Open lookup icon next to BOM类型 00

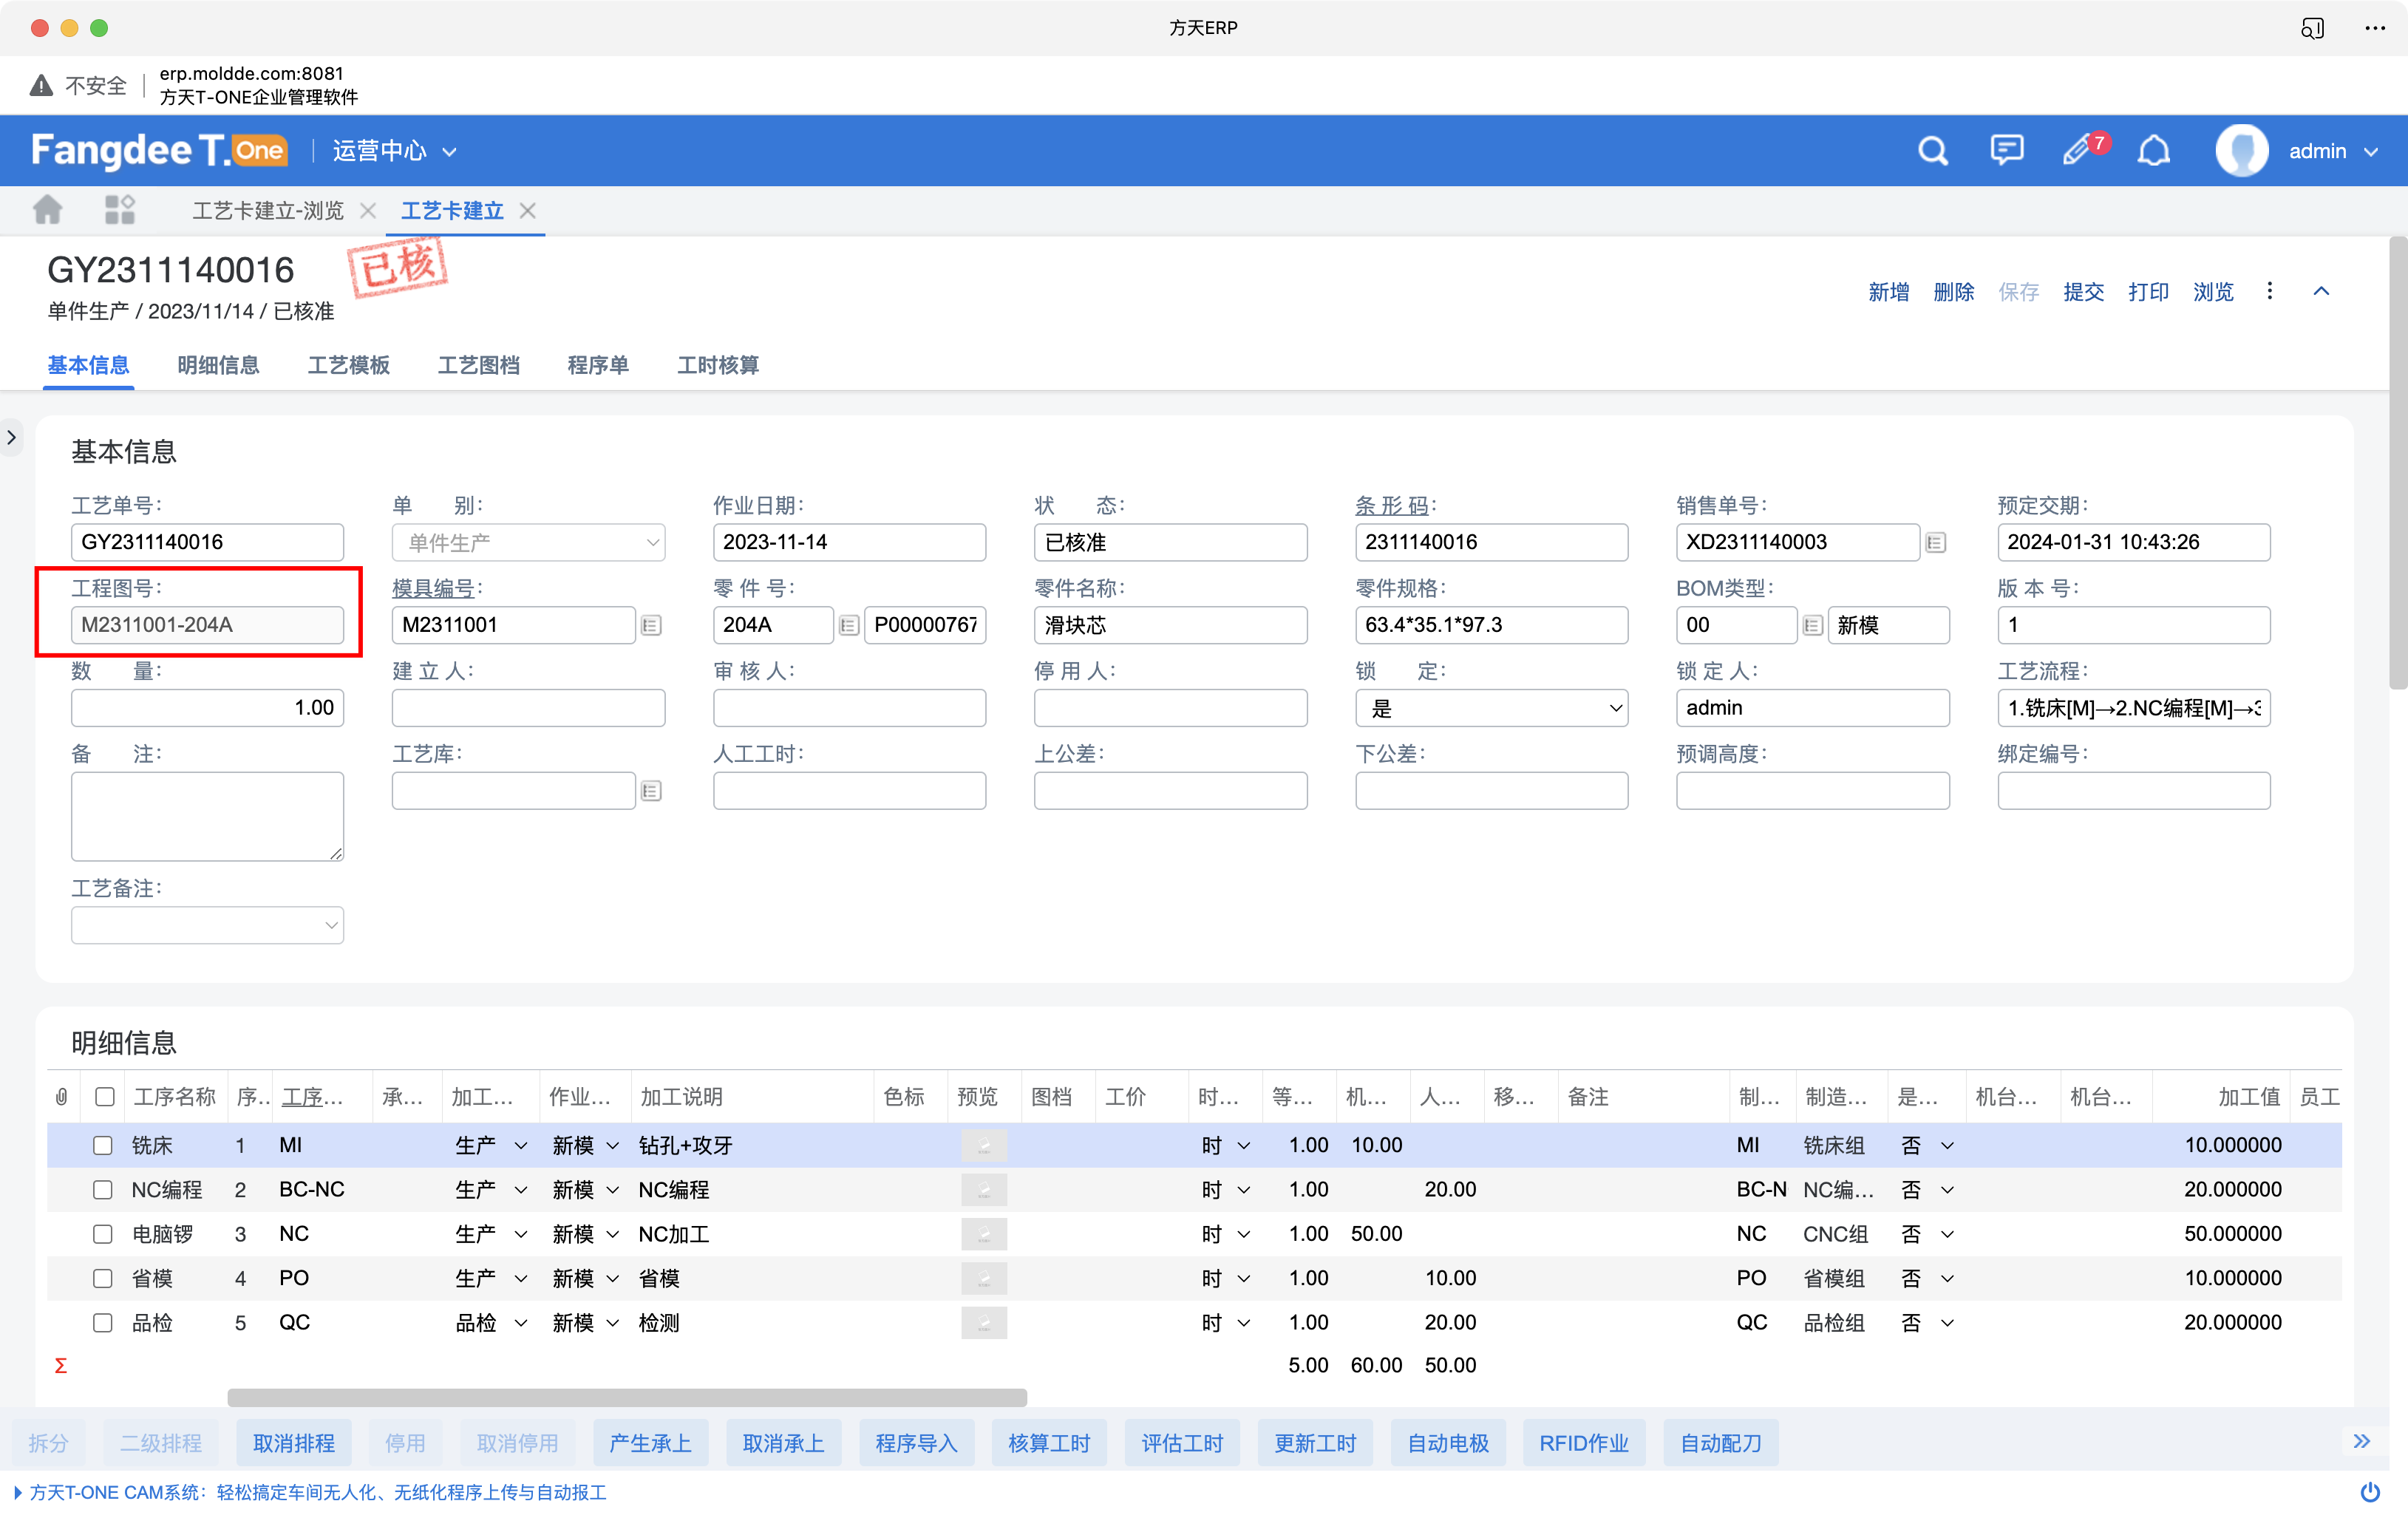click(1812, 625)
